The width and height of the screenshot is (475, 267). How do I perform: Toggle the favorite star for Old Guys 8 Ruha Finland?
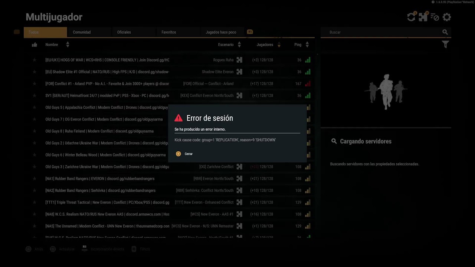35,131
